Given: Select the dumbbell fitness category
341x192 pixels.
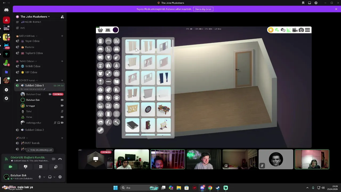Looking at the screenshot, I should coord(108,74).
